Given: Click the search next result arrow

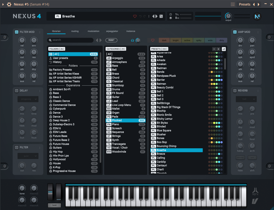Looking at the screenshot, I should click(100, 40).
